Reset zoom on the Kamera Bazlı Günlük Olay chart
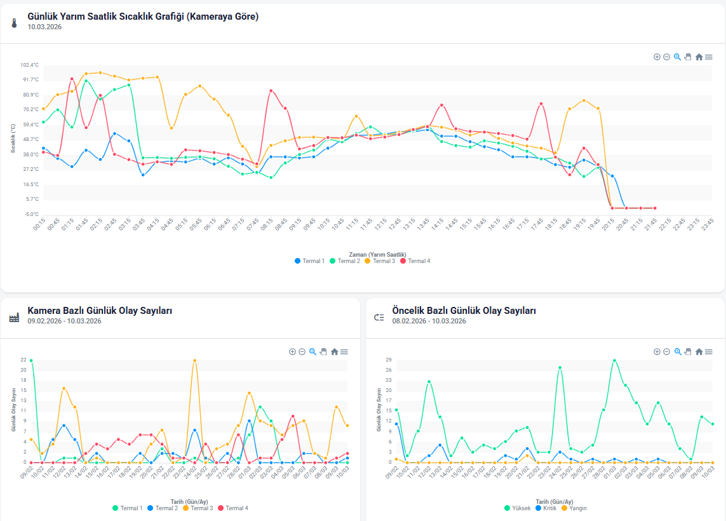 (334, 351)
